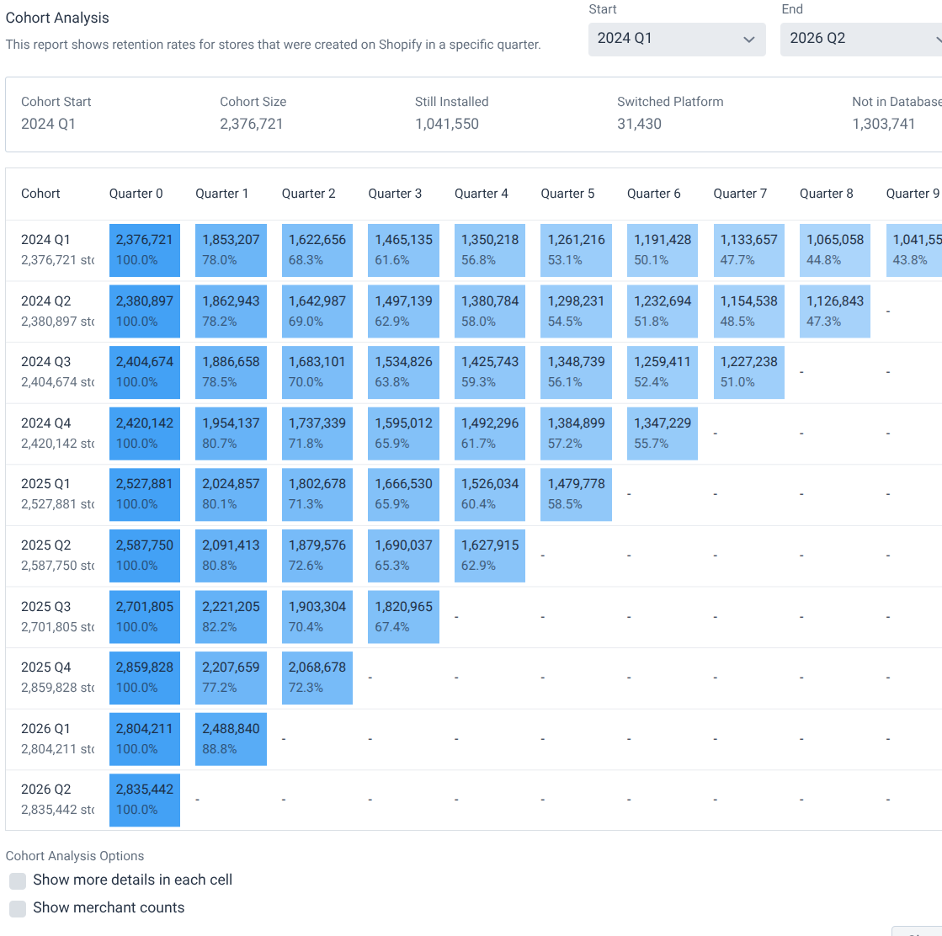Click the Quarter 8 column header
This screenshot has height=936, width=942.
[x=826, y=194]
